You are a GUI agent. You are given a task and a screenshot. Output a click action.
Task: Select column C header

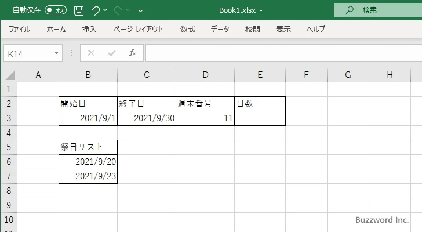[147, 75]
